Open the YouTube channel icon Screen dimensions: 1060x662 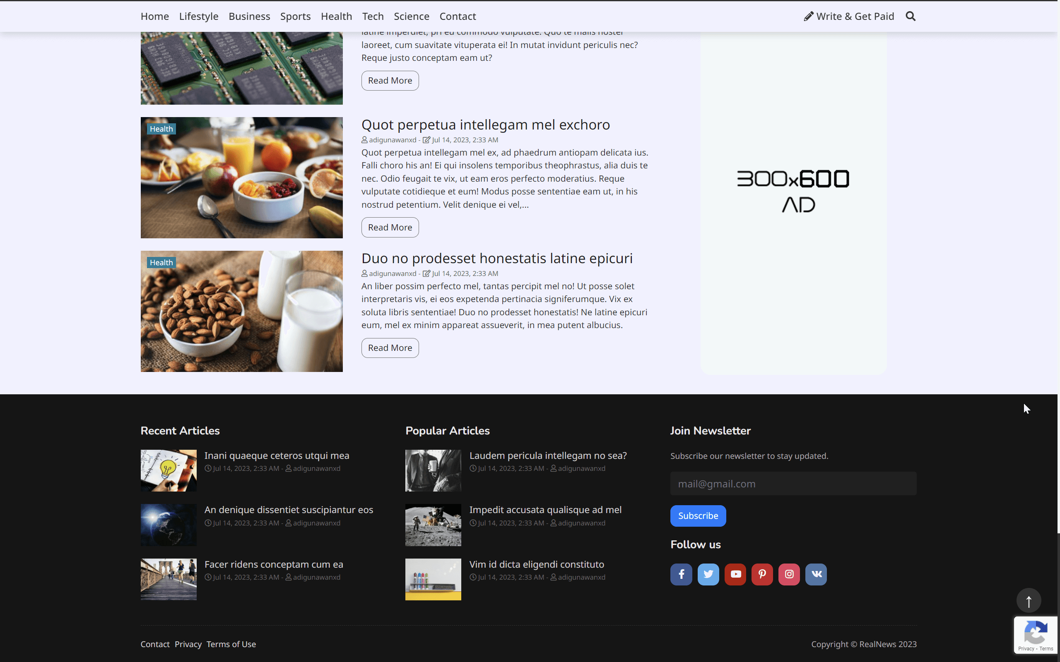click(x=735, y=574)
